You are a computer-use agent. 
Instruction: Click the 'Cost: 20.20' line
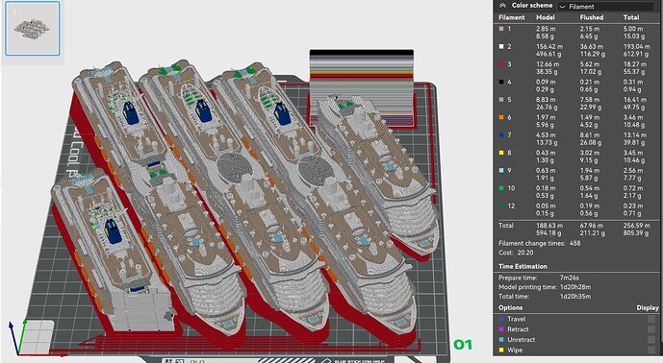click(x=516, y=253)
